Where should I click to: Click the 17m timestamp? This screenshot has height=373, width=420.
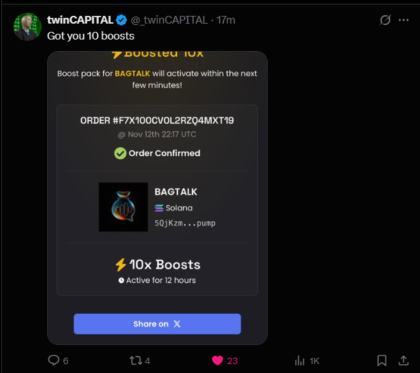pyautogui.click(x=226, y=20)
